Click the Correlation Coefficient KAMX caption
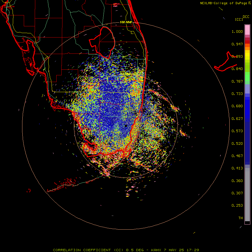252x252 pixels. coord(126,250)
